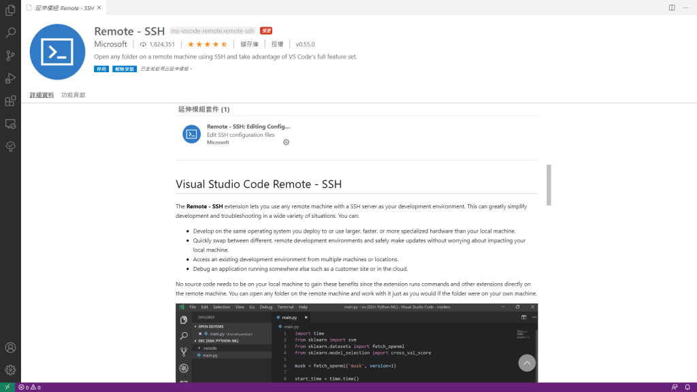
Task: Click the Editing Config extension icon
Action: point(191,134)
